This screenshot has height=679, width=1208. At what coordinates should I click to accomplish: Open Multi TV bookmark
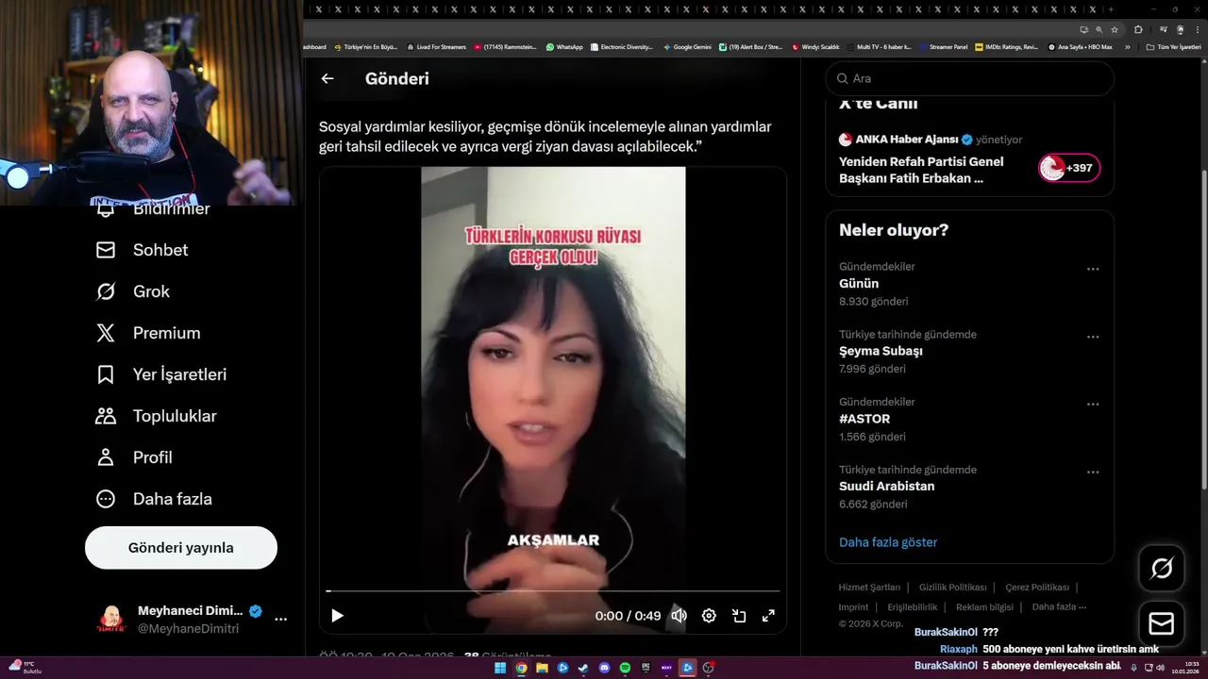(x=879, y=47)
